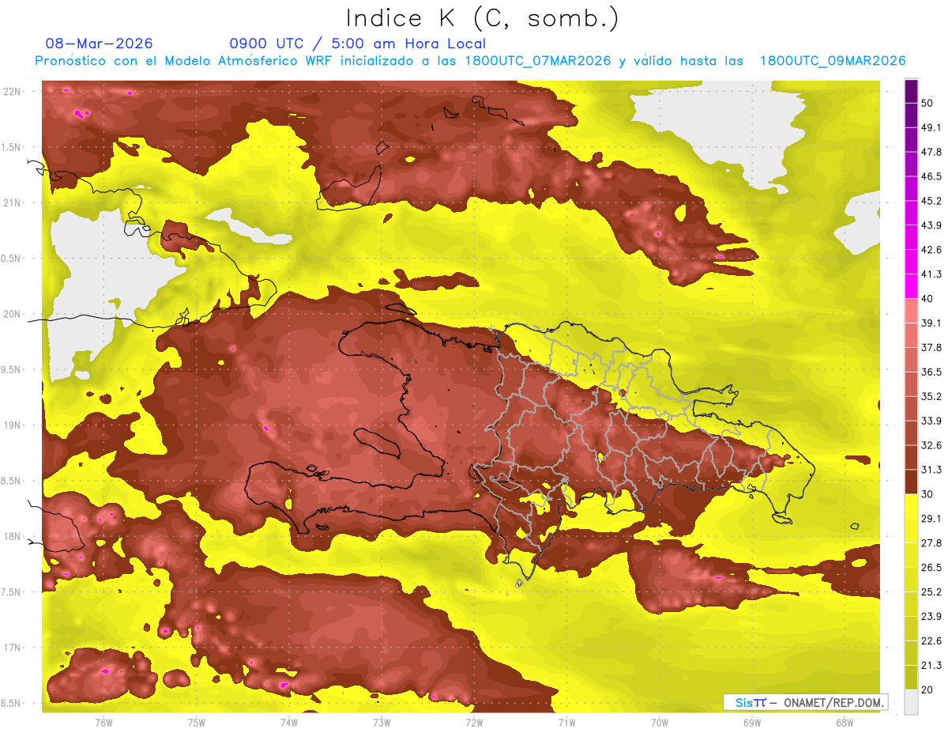Click the '72W' longitude label

474,723
